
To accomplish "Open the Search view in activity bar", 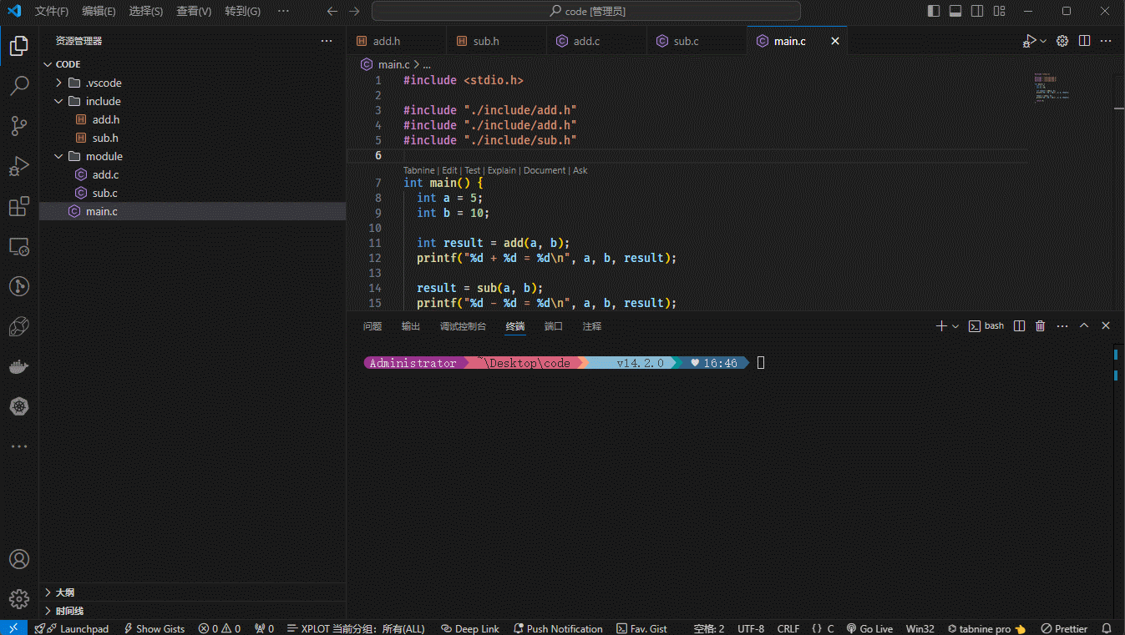I will click(19, 85).
